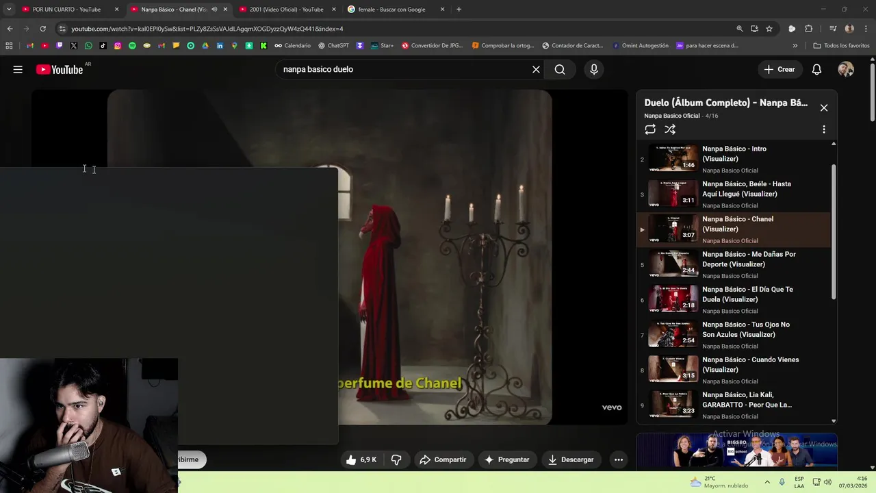Open the ChatGPT bookmark
Screen dimensions: 876x493
[333, 46]
